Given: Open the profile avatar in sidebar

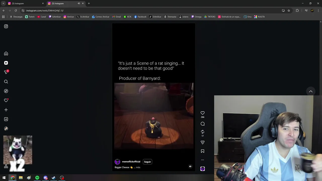Looking at the screenshot, I should 6,128.
